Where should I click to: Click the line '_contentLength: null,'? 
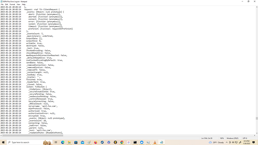(37, 72)
